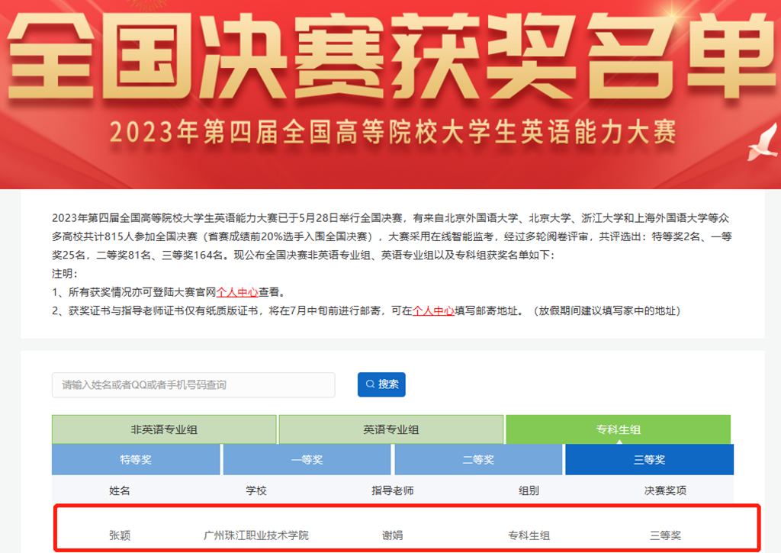Screen dimensions: 781x553
Task: Open the 二等奖 award tab
Action: coord(478,460)
